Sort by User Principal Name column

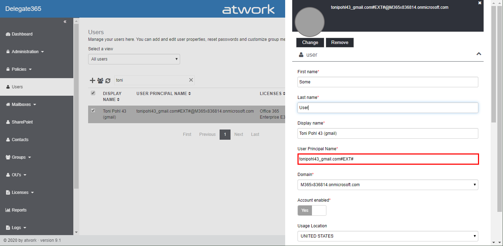tap(164, 94)
